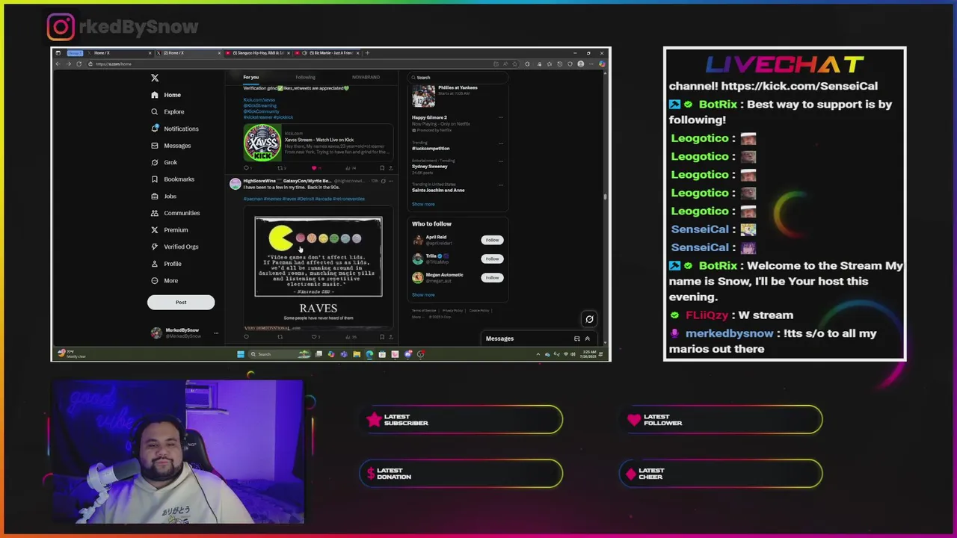Open Verified Orgs in the X sidebar
The width and height of the screenshot is (957, 538).
(174, 247)
